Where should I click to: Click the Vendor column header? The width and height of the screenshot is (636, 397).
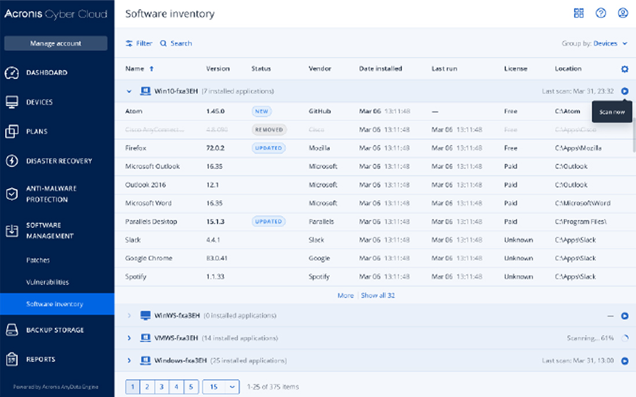click(x=319, y=69)
